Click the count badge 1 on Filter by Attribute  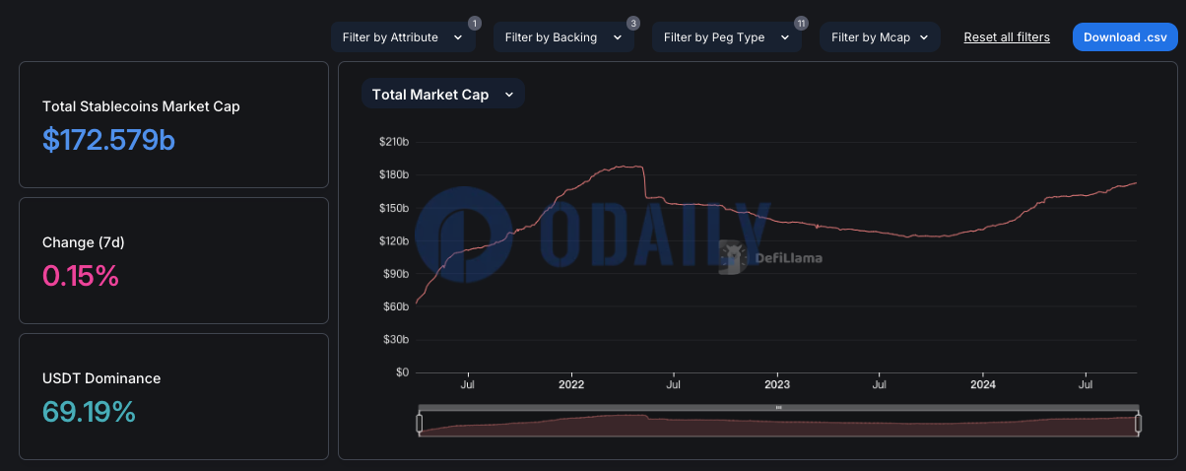coord(475,23)
